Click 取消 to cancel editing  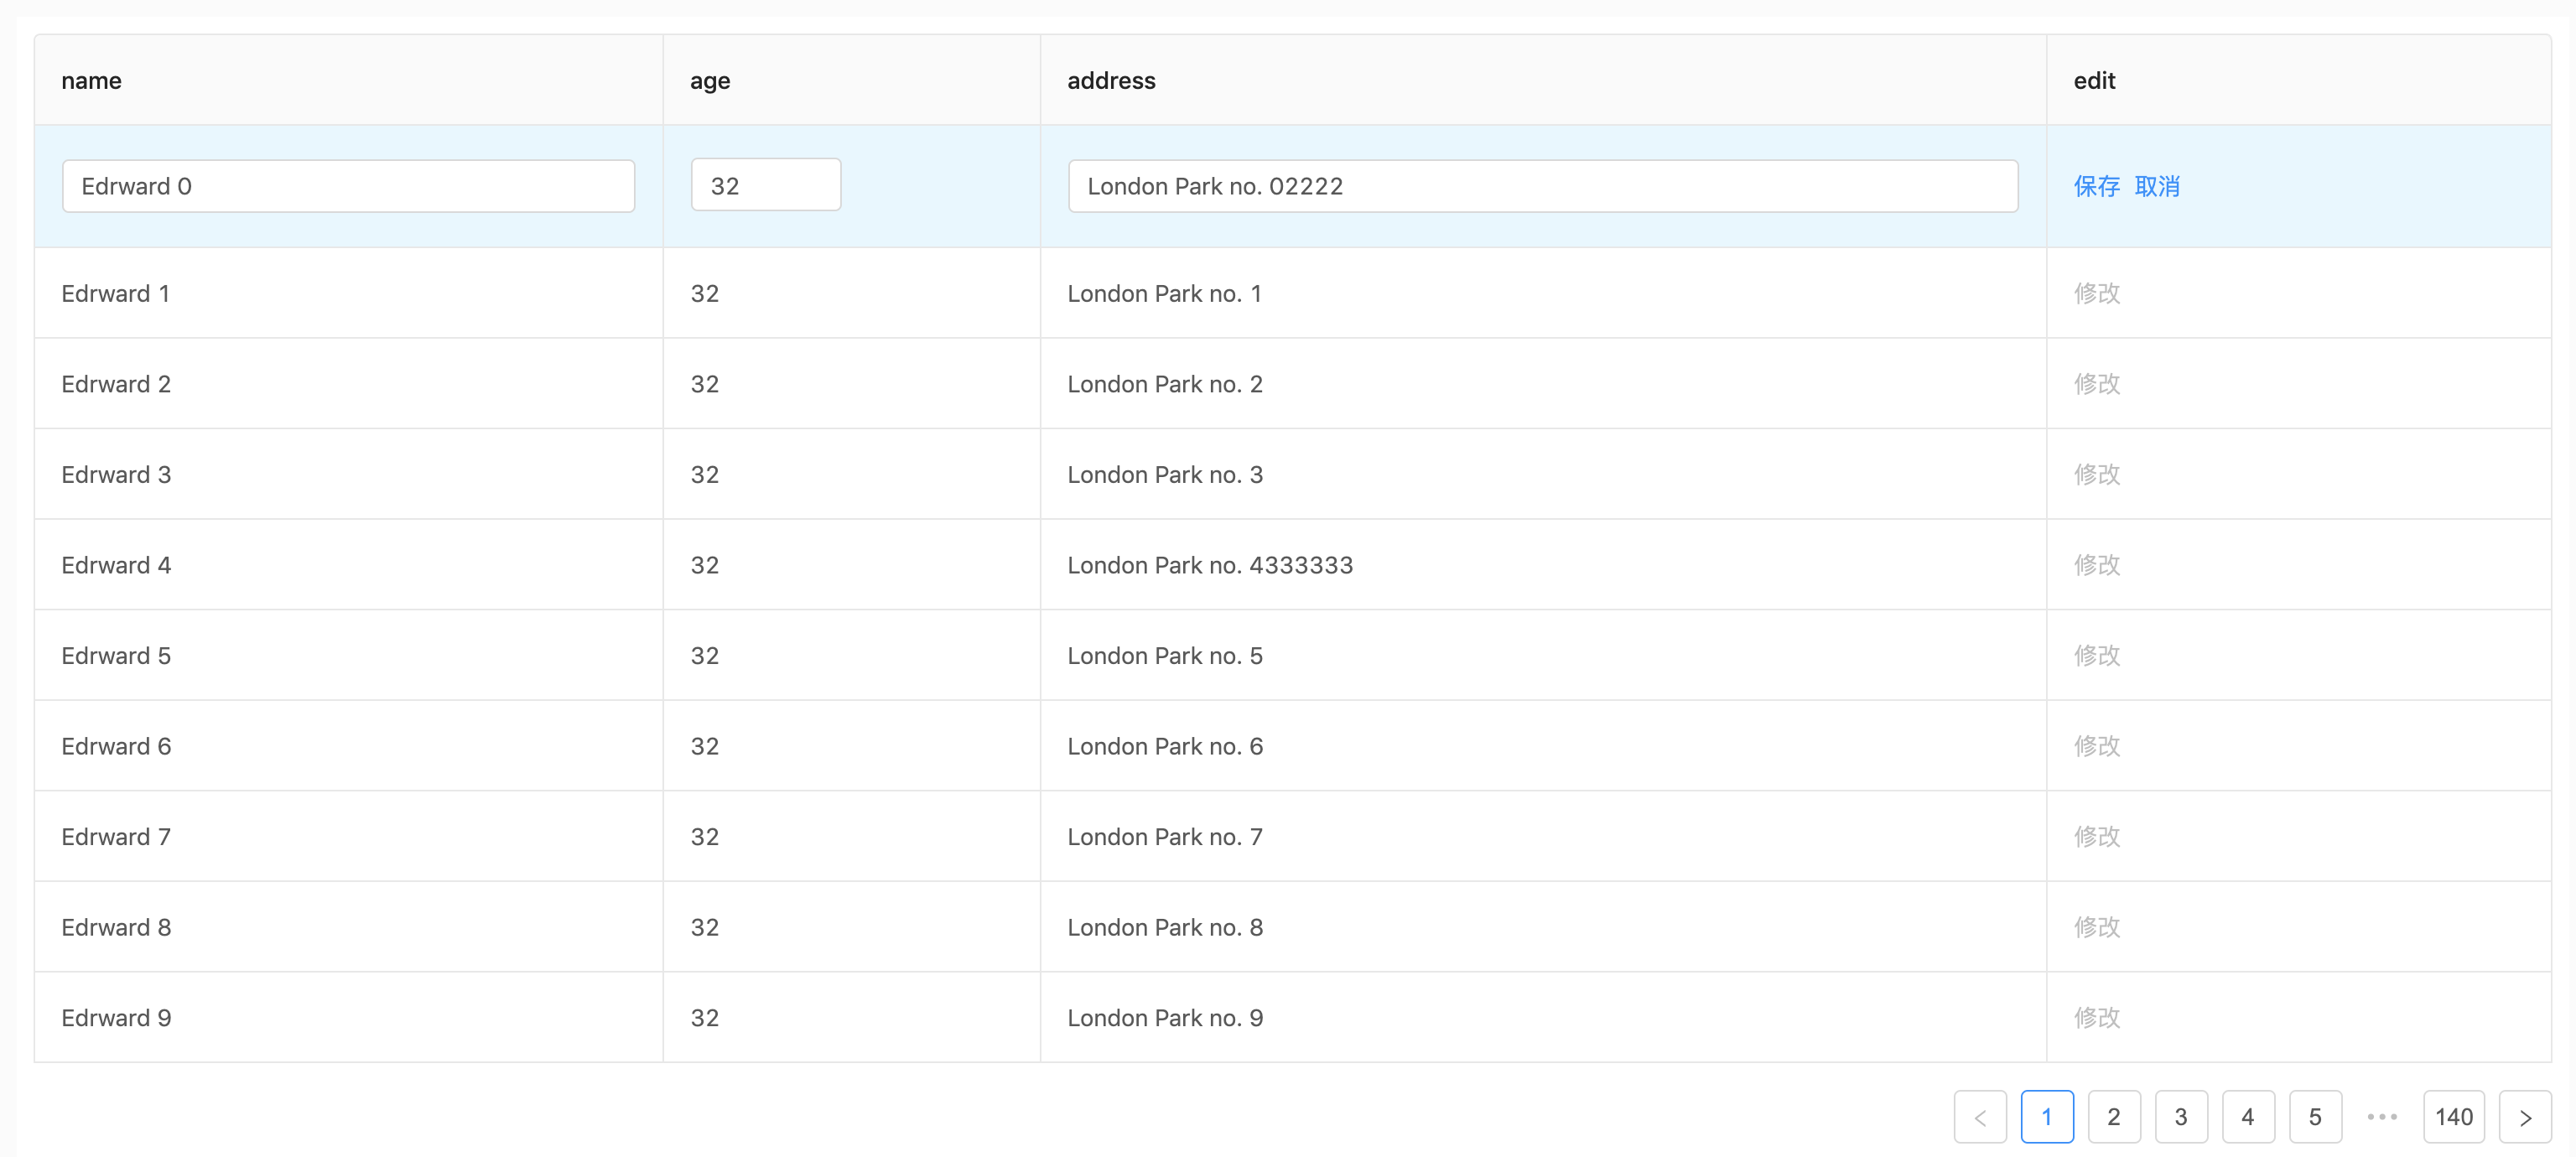click(x=2157, y=186)
